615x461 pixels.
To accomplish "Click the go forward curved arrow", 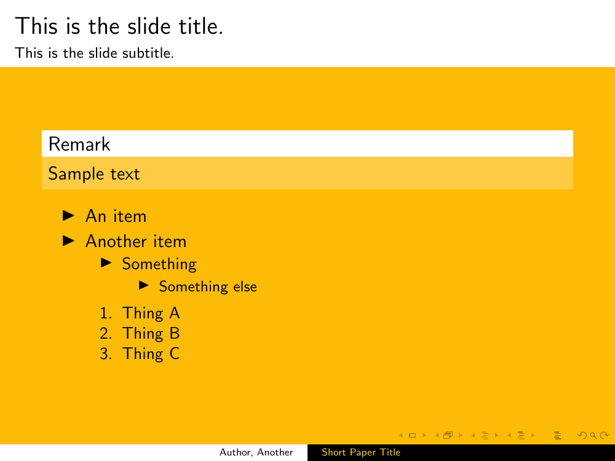I will (604, 436).
